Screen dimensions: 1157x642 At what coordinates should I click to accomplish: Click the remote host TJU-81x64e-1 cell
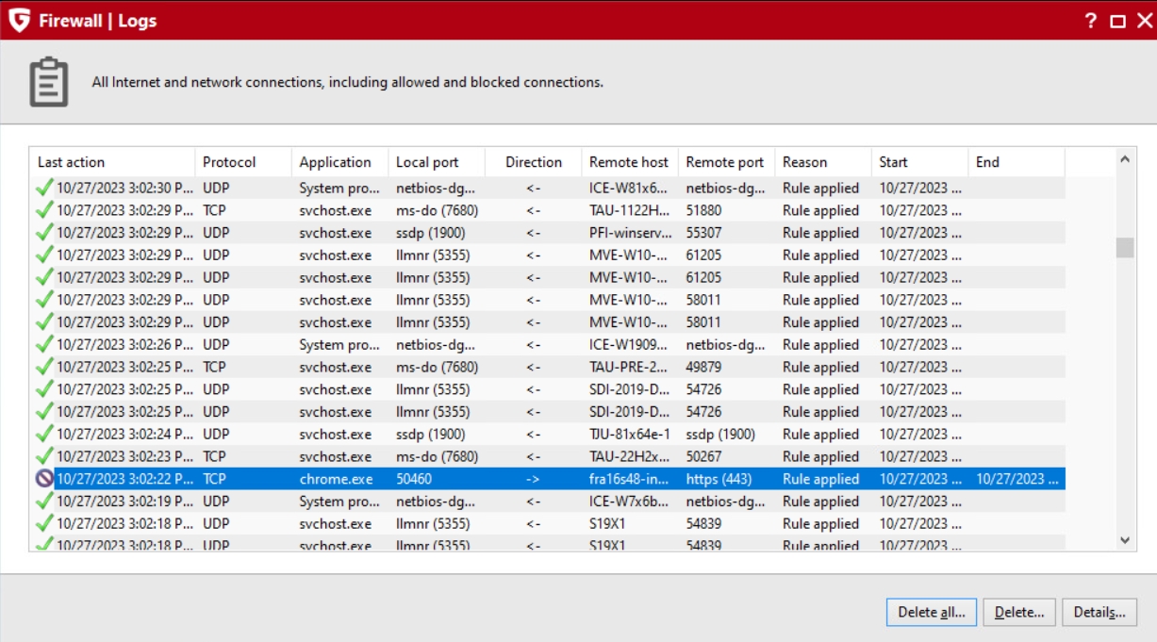(629, 434)
